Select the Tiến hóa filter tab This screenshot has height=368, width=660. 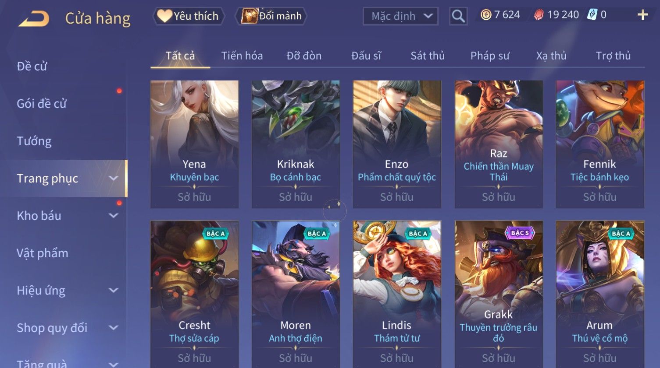coord(242,56)
